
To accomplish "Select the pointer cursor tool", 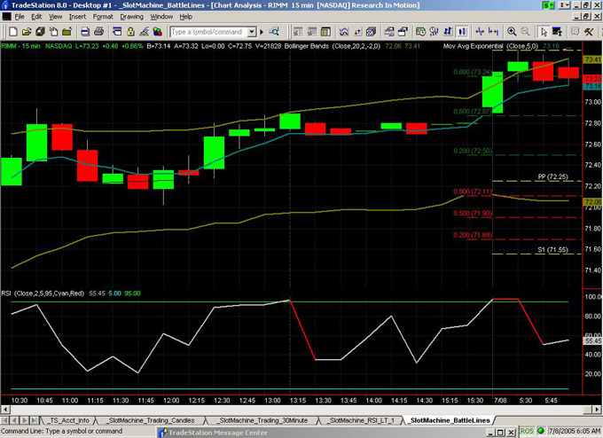I will [x=544, y=32].
